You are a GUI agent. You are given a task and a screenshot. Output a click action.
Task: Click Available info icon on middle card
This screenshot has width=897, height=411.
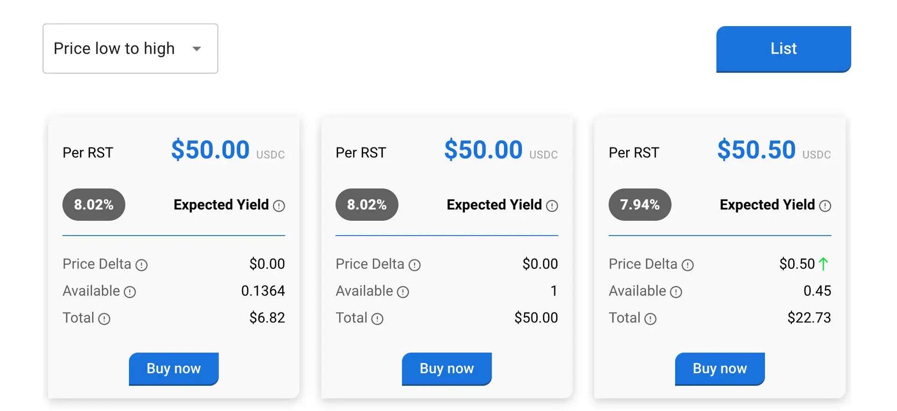coord(403,292)
